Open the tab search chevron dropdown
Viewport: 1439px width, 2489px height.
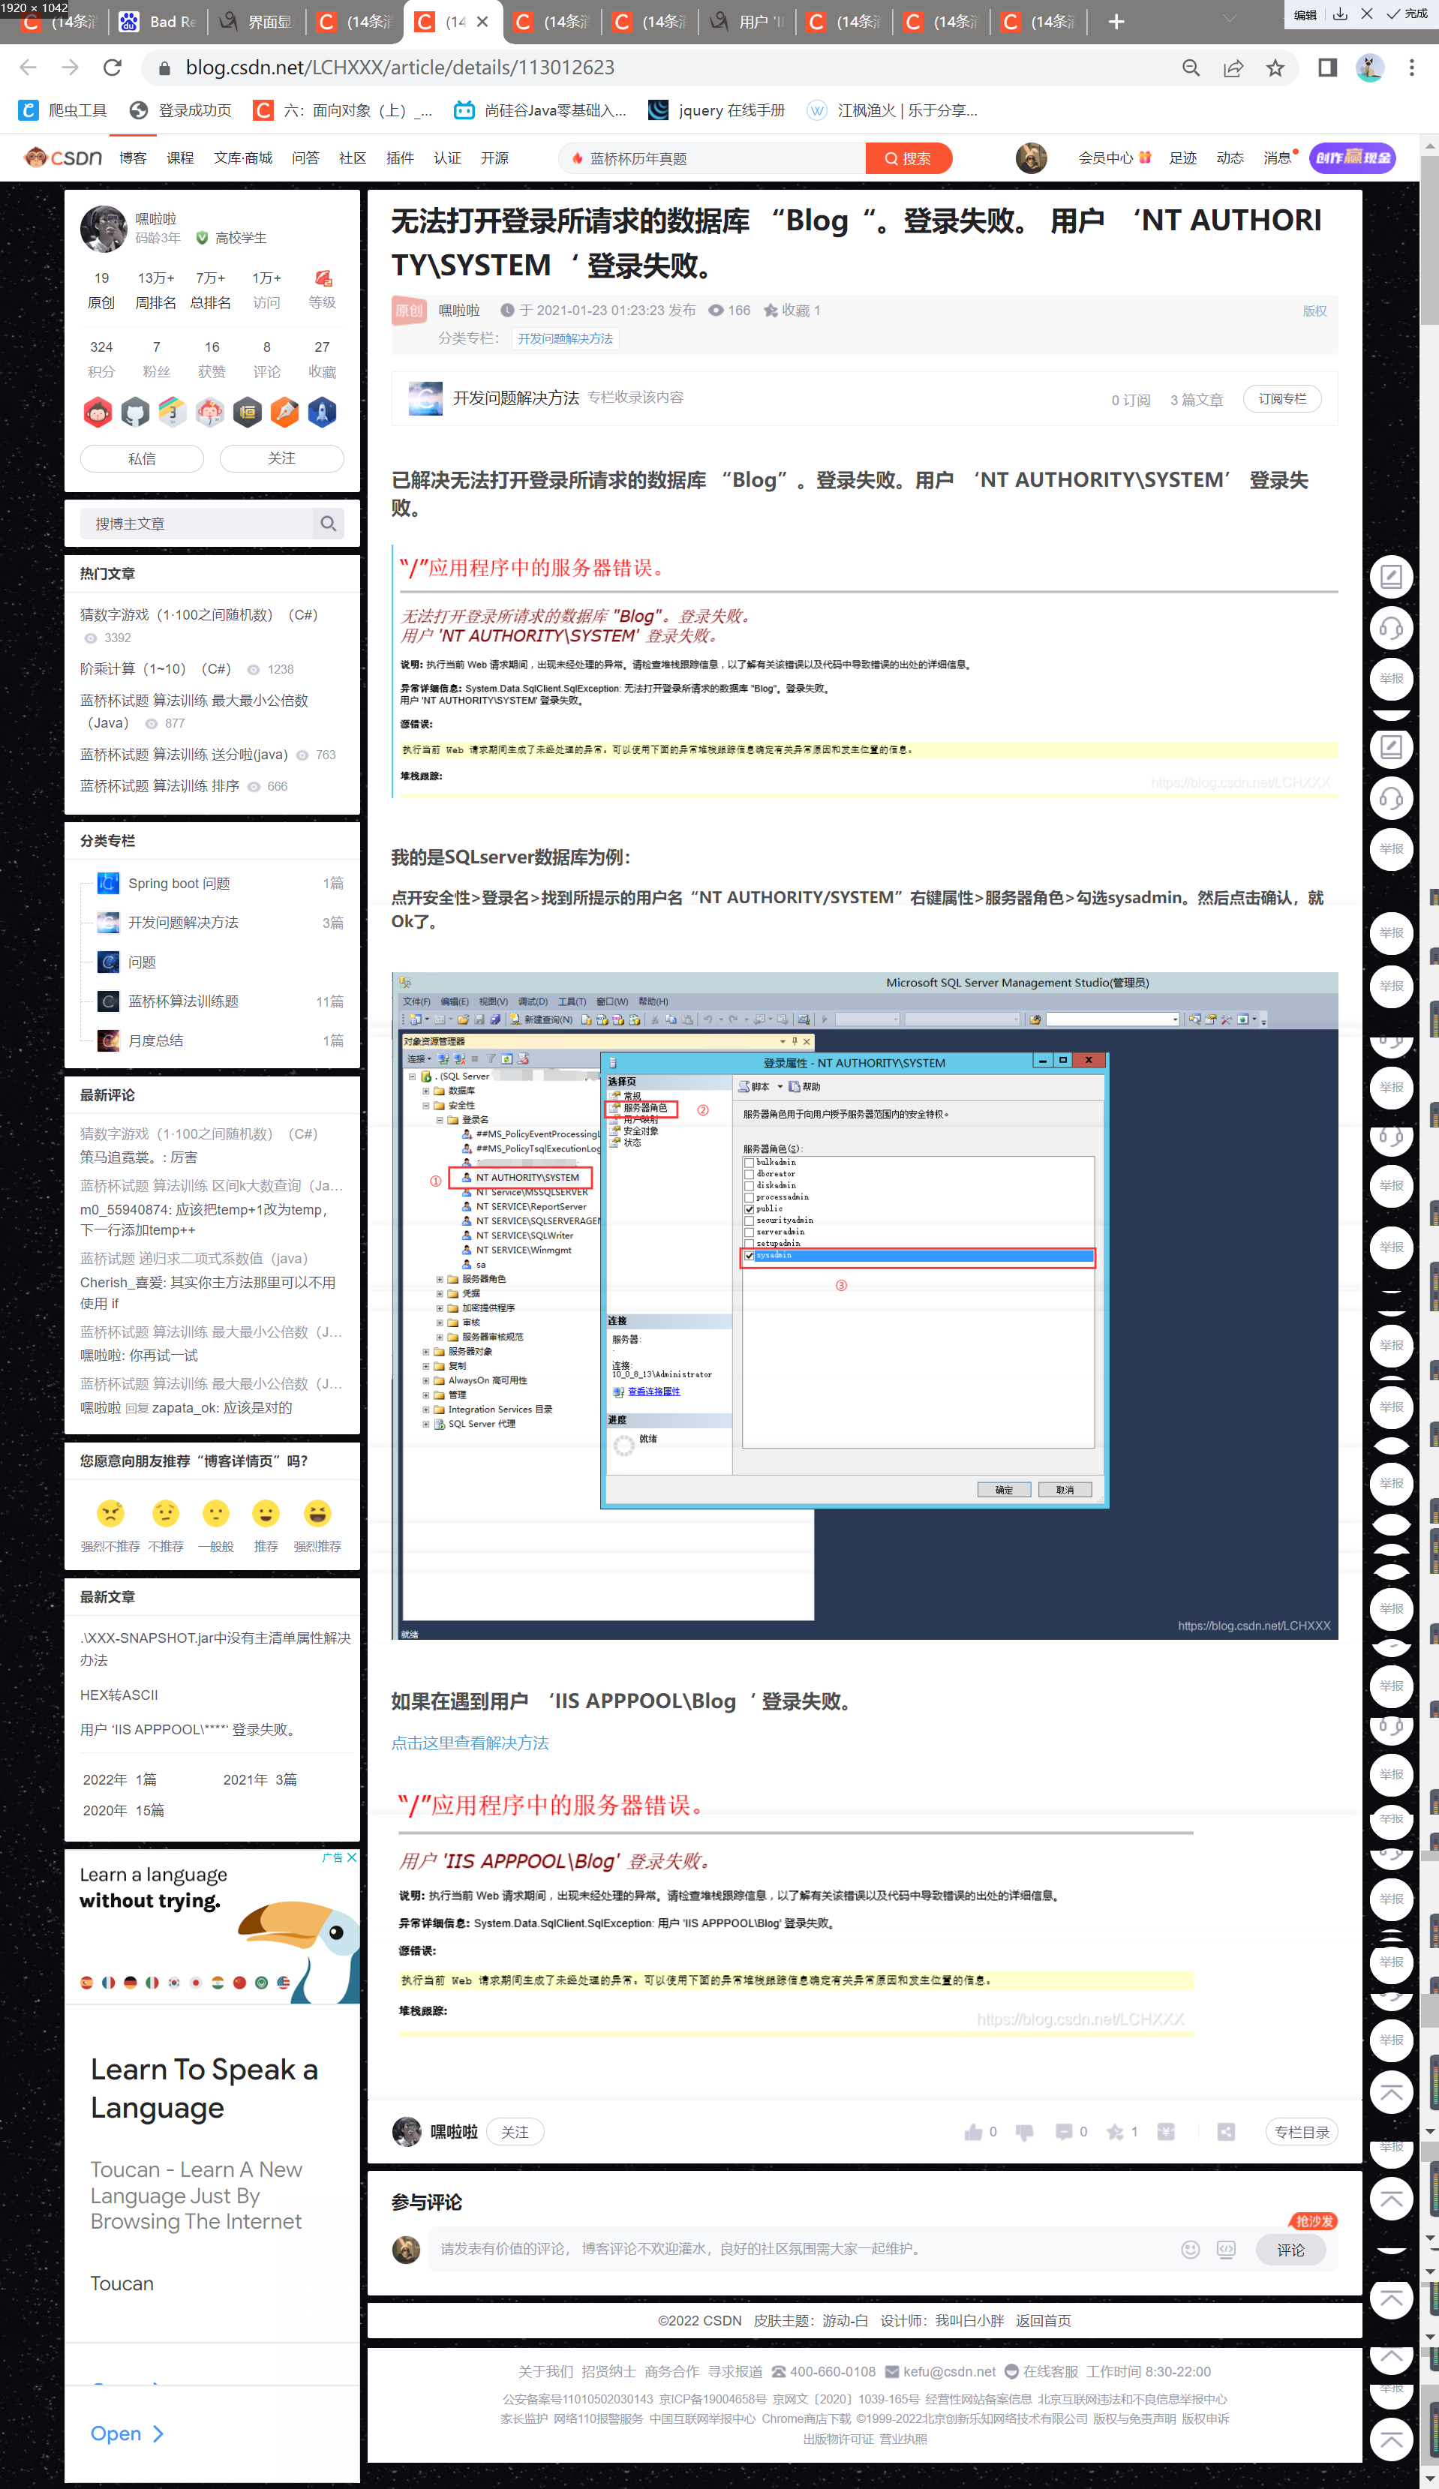point(1230,19)
